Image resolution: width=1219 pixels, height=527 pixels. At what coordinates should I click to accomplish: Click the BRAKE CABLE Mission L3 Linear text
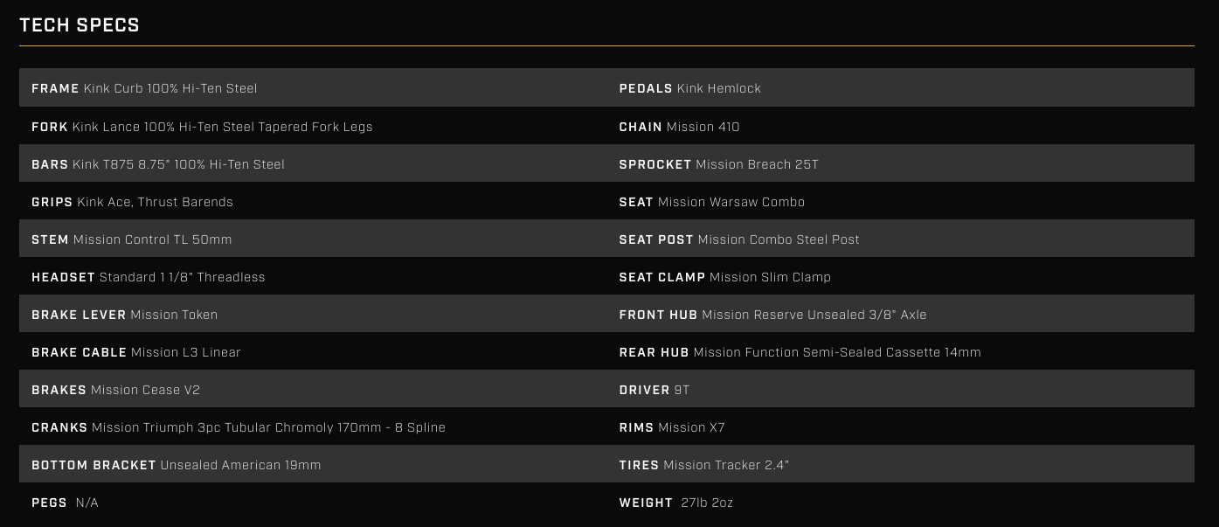coord(136,352)
